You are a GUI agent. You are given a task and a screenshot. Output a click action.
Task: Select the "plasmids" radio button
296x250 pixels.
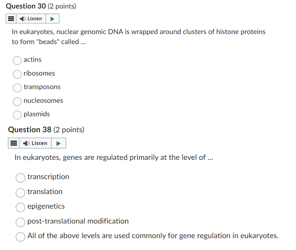click(17, 115)
